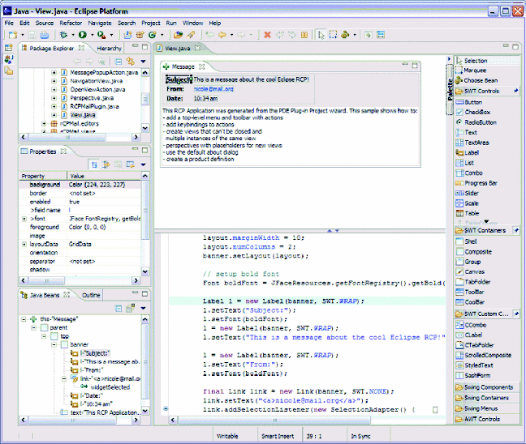The width and height of the screenshot is (526, 444).
Task: Select the Button control in palette
Action: click(x=472, y=102)
